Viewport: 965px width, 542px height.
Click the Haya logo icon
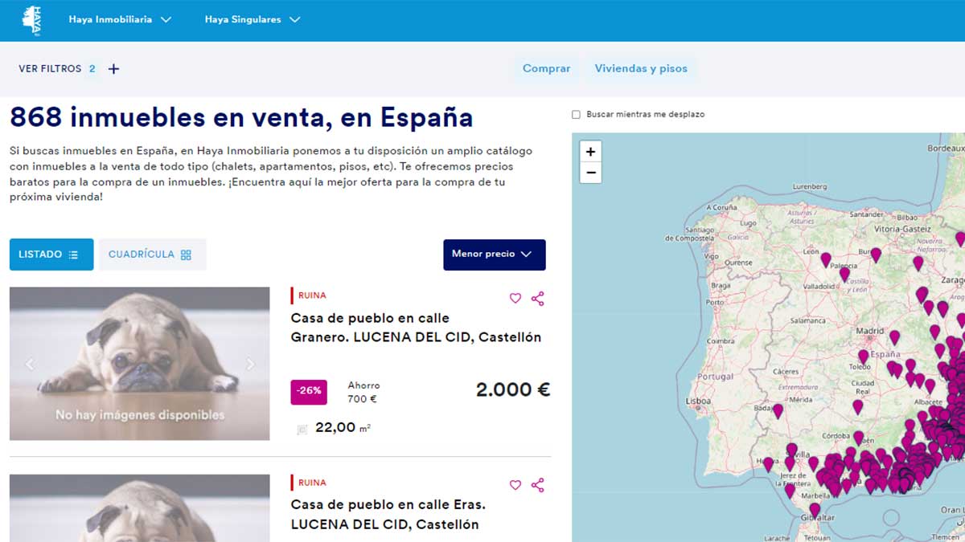point(32,20)
